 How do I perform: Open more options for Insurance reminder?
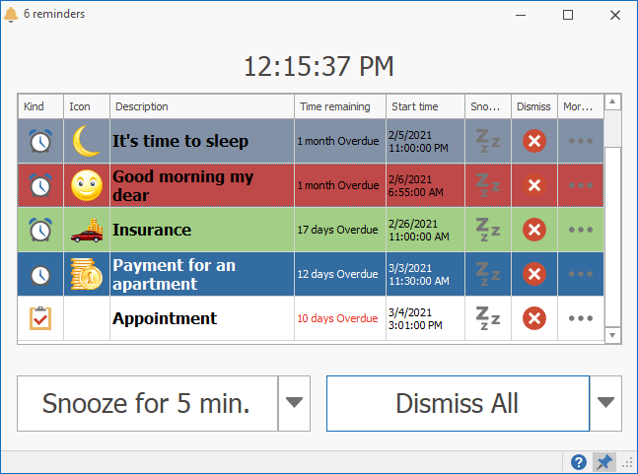pyautogui.click(x=581, y=230)
